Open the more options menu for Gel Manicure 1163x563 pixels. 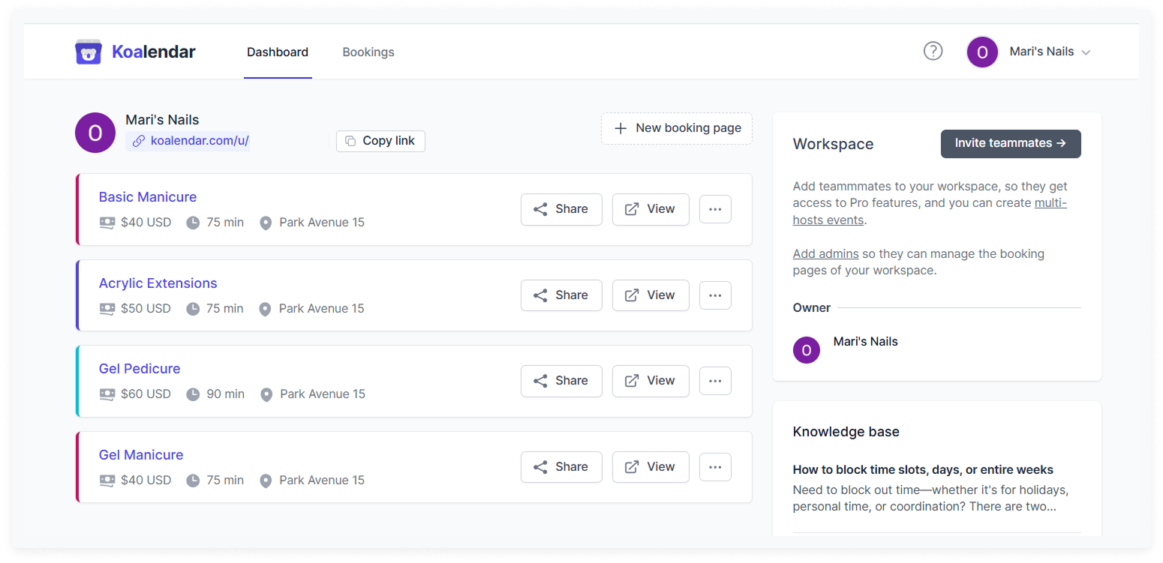715,466
